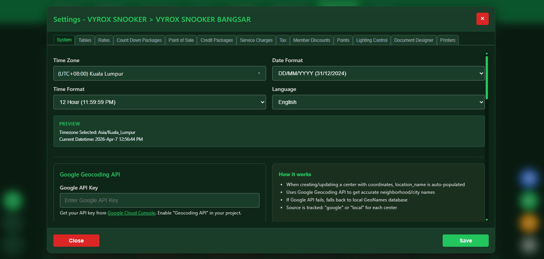Click the Close button at bottom left
This screenshot has height=259, width=544.
pyautogui.click(x=76, y=241)
